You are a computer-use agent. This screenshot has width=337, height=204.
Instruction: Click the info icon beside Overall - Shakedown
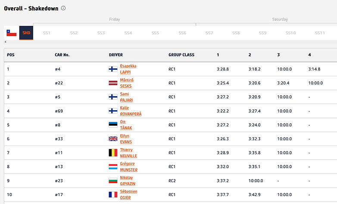pyautogui.click(x=63, y=8)
